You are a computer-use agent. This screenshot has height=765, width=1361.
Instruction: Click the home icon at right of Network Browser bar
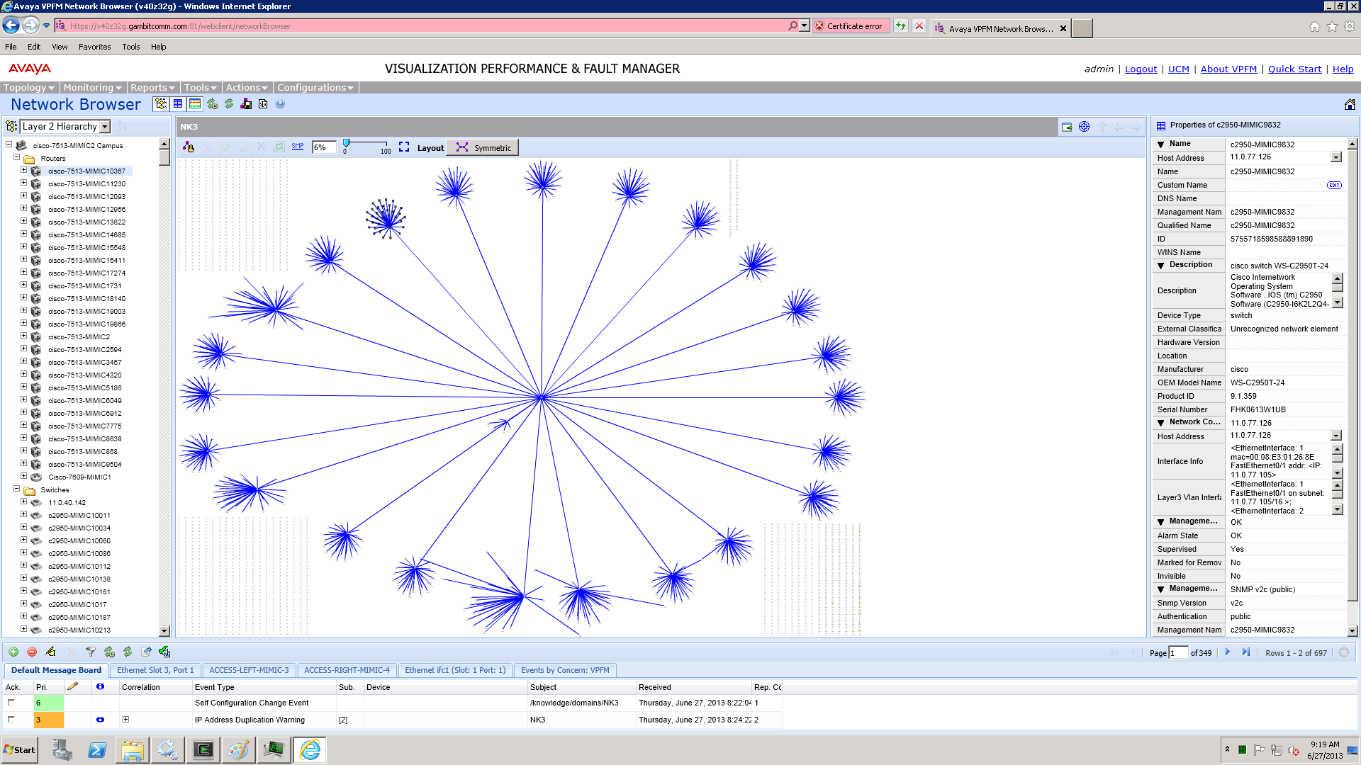tap(1350, 104)
